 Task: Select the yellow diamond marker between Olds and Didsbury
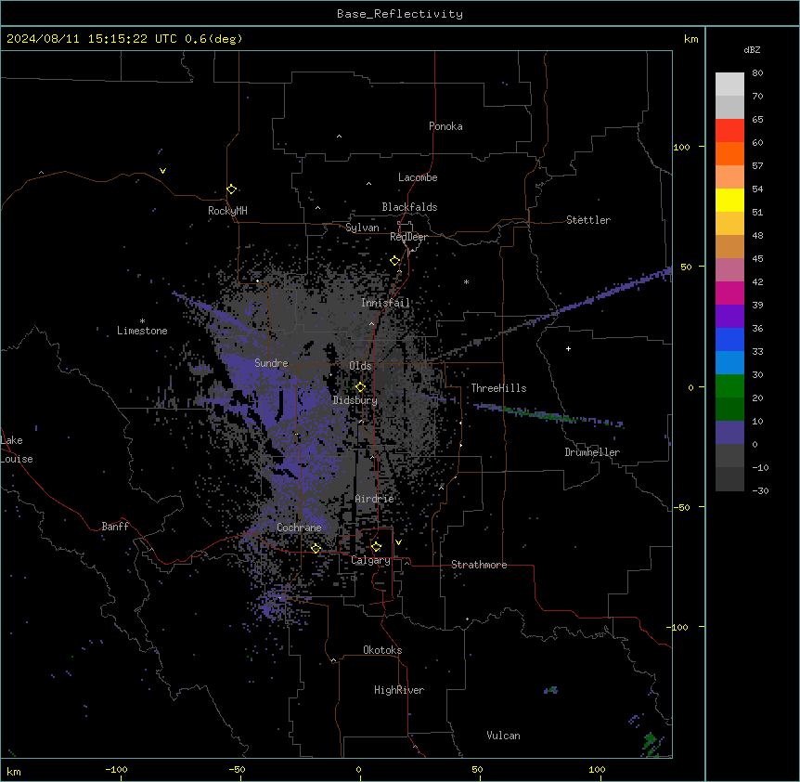pos(360,387)
